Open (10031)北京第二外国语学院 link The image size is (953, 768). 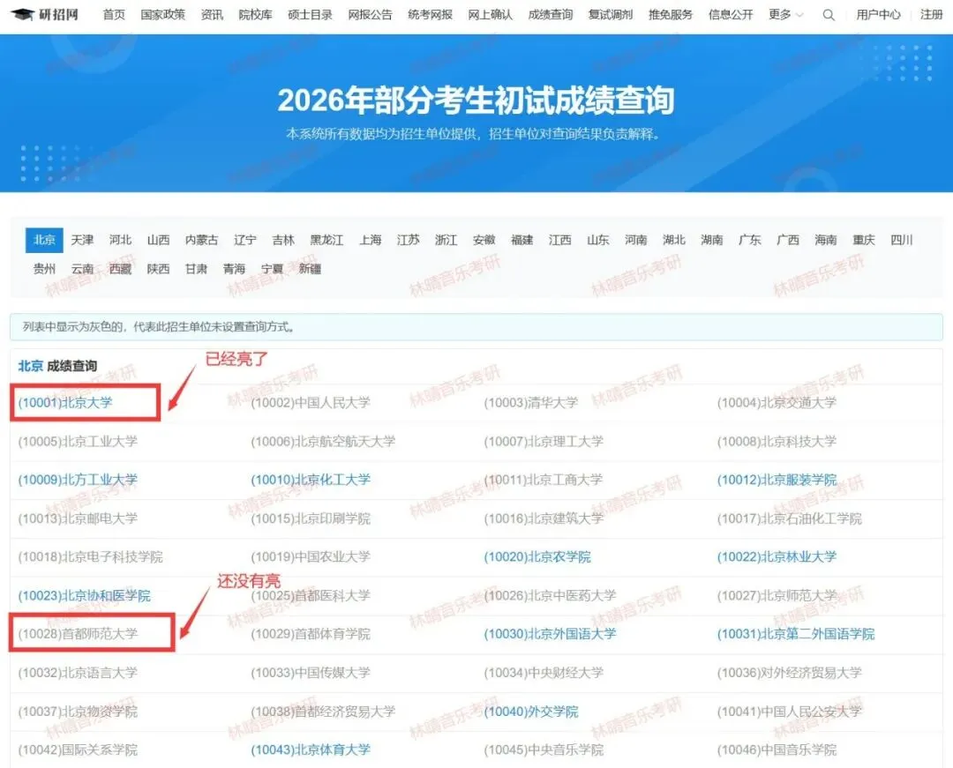796,634
